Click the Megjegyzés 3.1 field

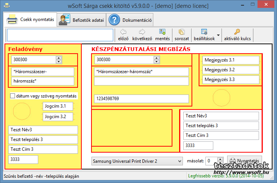[231, 60]
